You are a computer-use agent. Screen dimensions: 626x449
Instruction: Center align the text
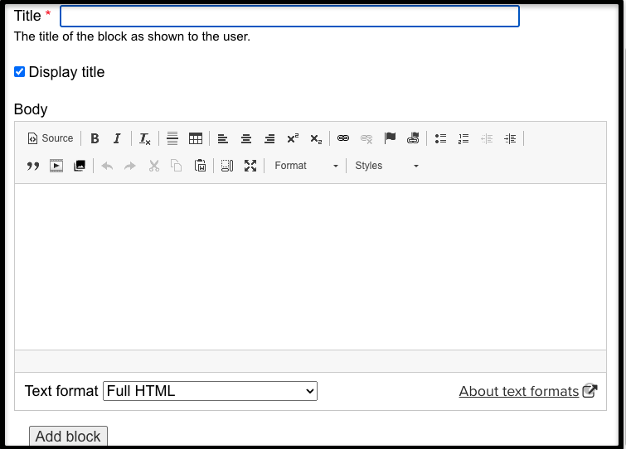pos(246,138)
